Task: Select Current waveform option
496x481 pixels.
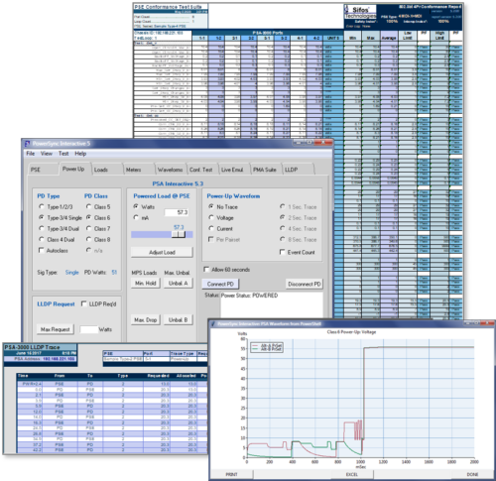Action: [211, 228]
